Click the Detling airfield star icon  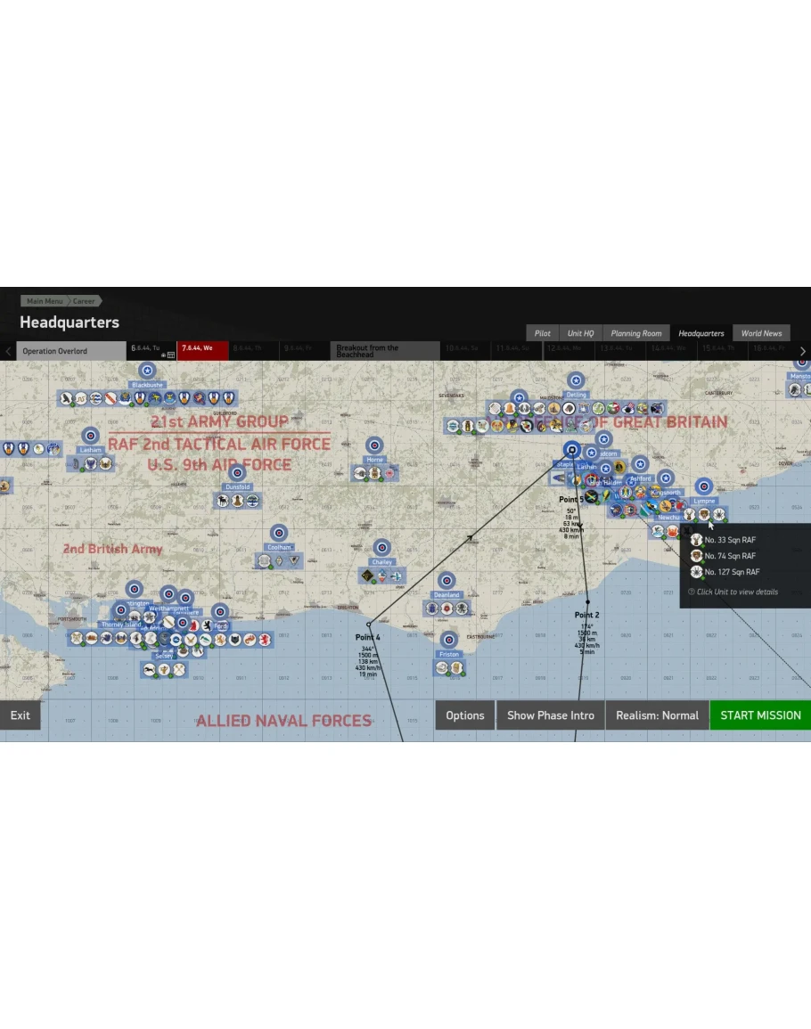click(576, 380)
